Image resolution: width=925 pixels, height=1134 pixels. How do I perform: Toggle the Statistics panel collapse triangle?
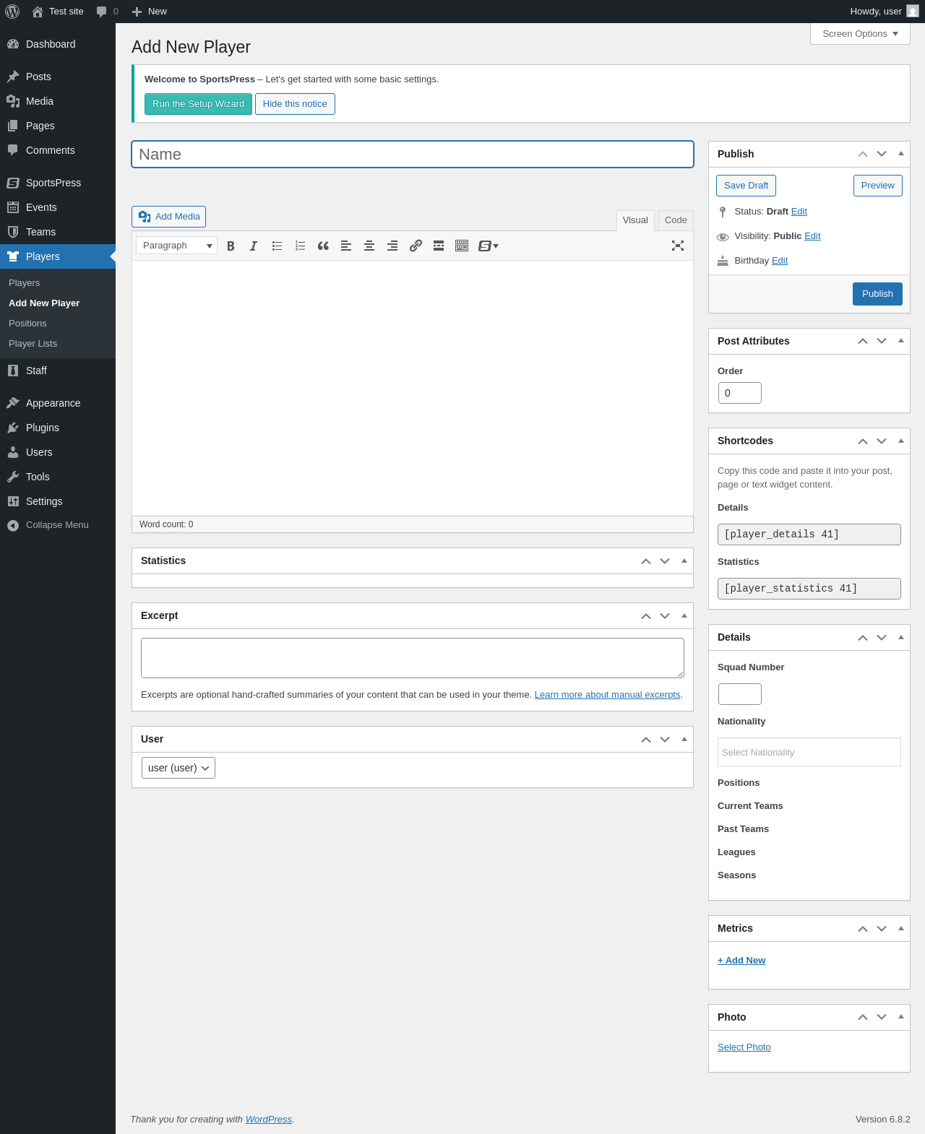[x=684, y=560]
